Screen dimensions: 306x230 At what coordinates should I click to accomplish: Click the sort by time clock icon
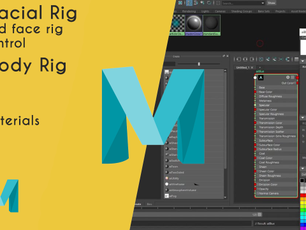point(203,3)
